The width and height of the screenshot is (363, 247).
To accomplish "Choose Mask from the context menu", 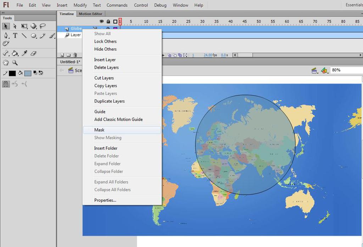I will point(99,130).
